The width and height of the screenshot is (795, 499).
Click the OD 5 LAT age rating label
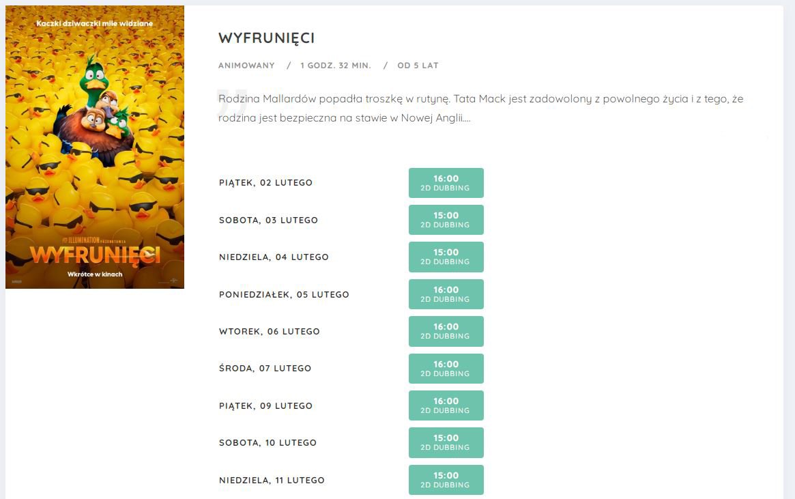[418, 66]
